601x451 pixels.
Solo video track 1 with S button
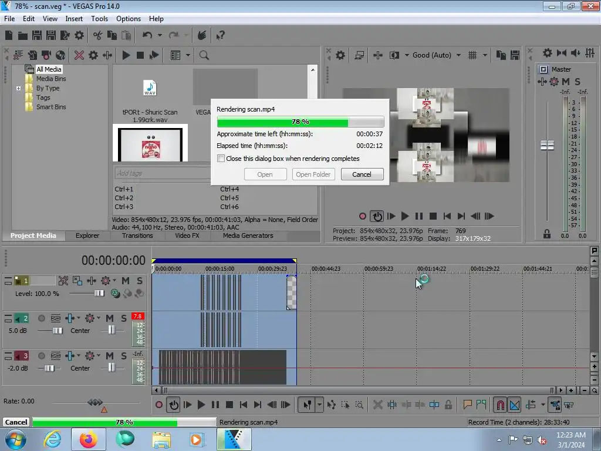140,281
